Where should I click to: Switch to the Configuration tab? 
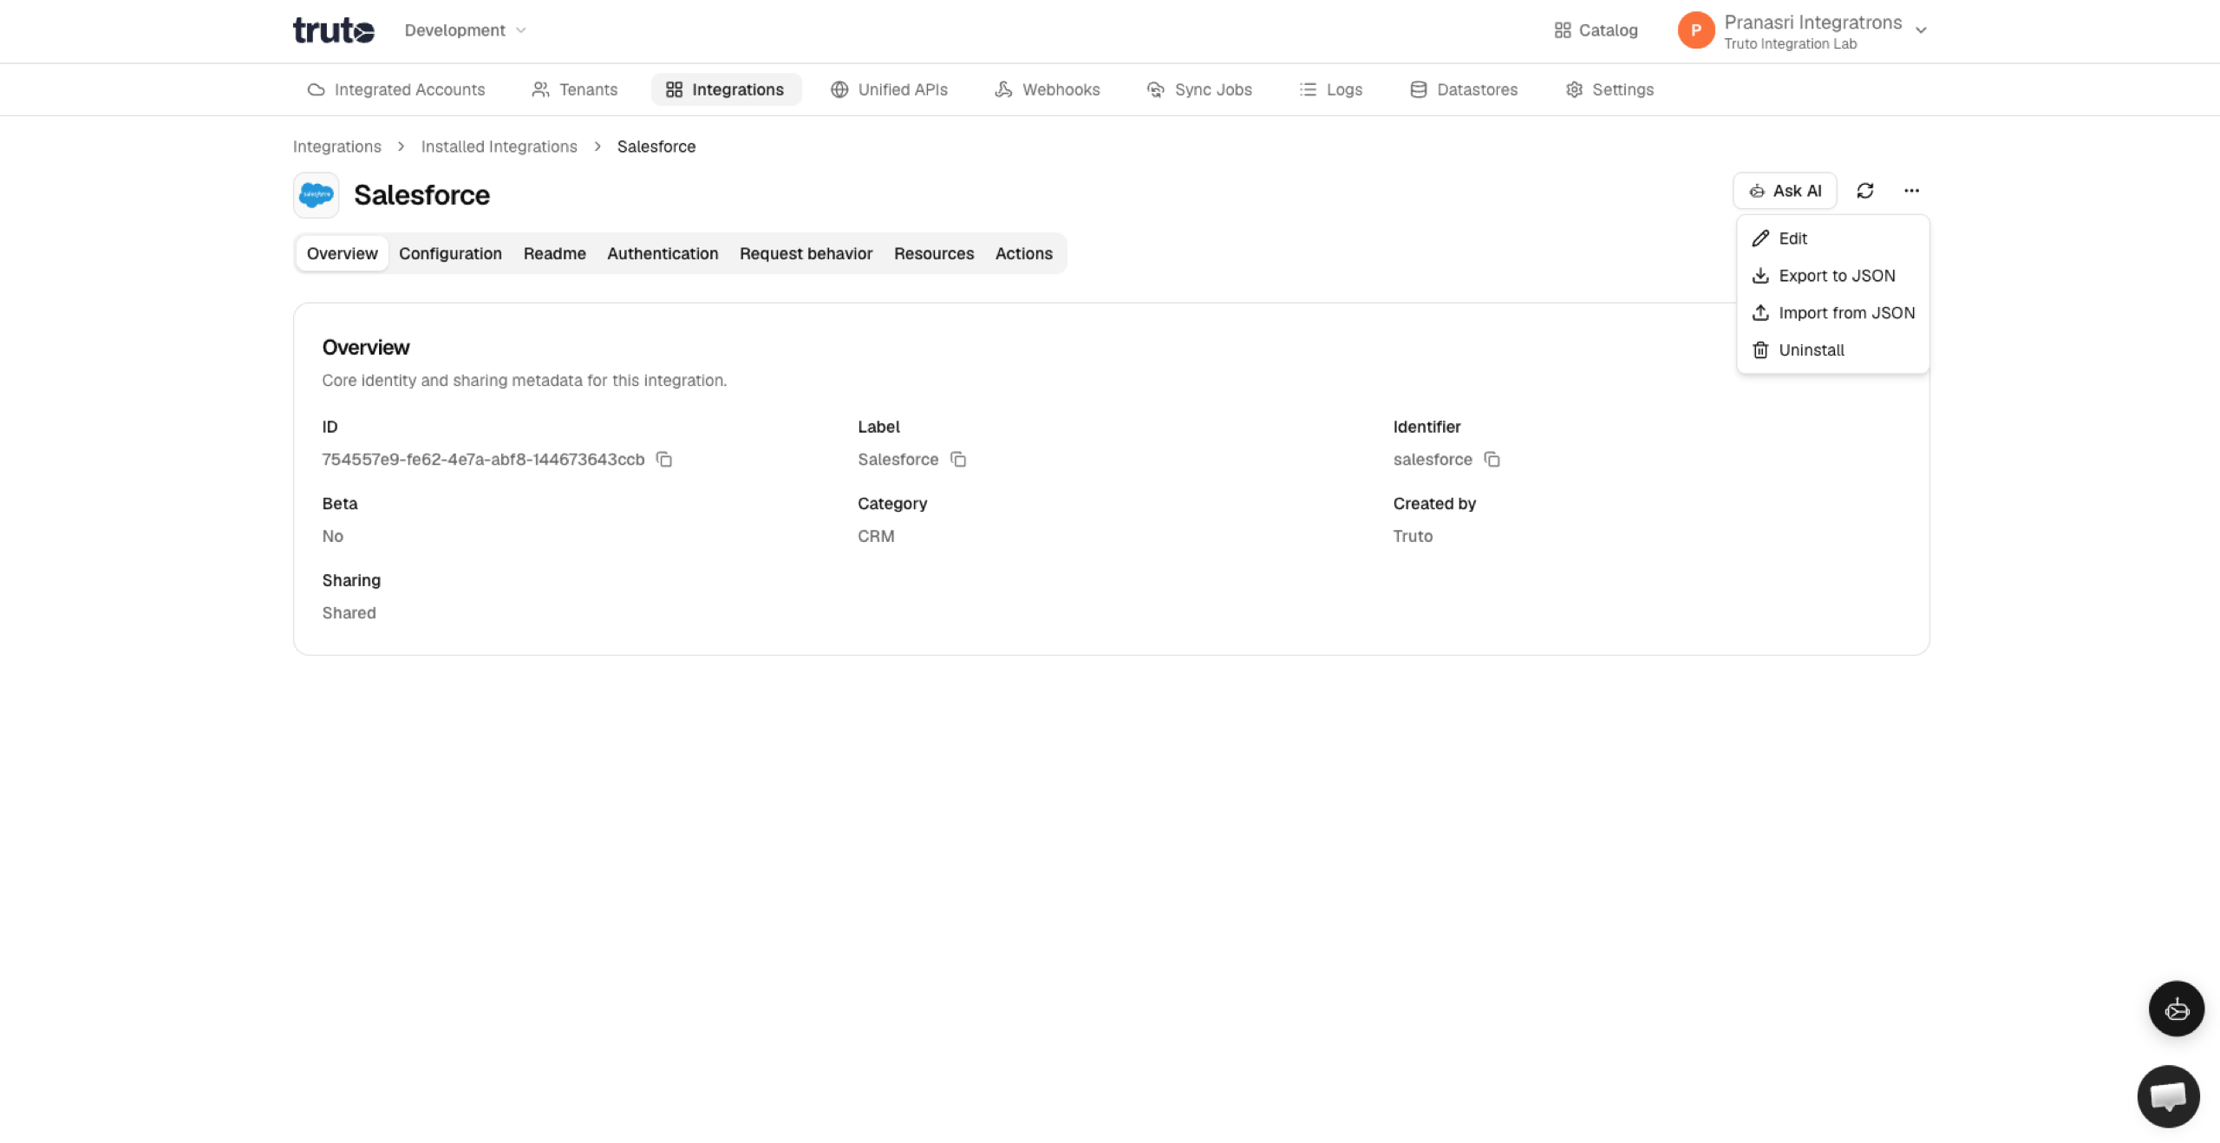[450, 253]
